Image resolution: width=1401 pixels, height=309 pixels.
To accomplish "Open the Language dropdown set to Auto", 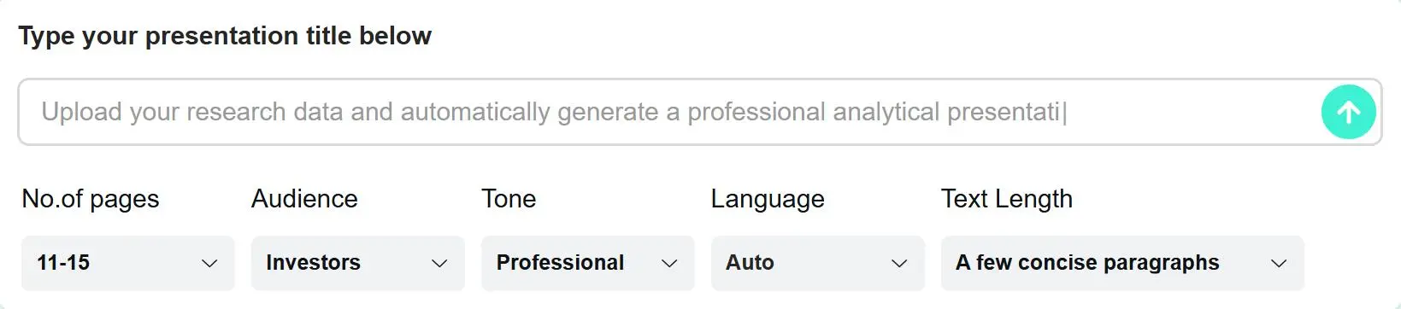I will (818, 263).
